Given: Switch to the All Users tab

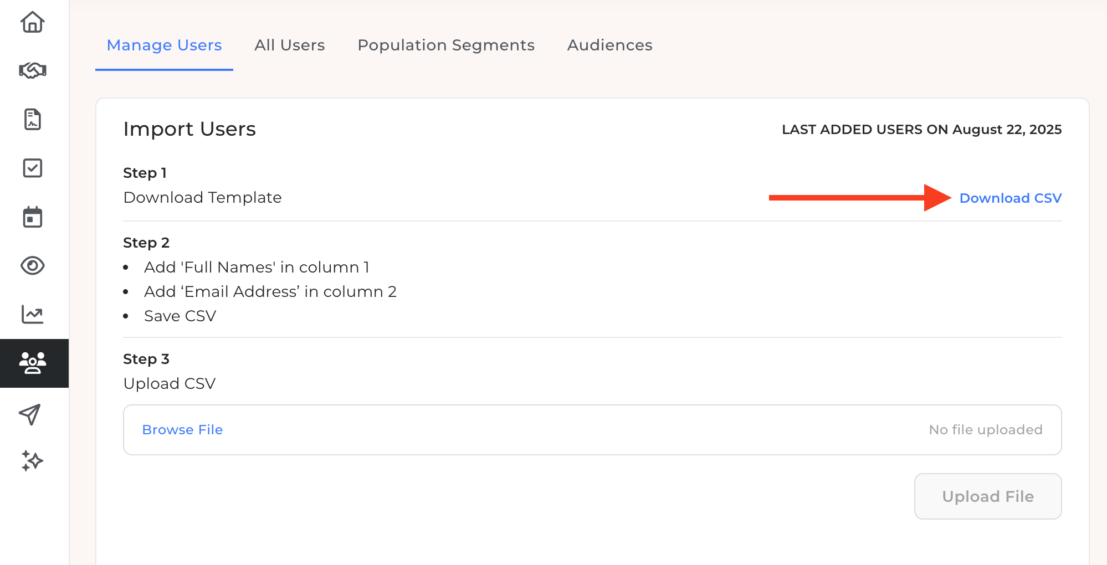Looking at the screenshot, I should (289, 45).
